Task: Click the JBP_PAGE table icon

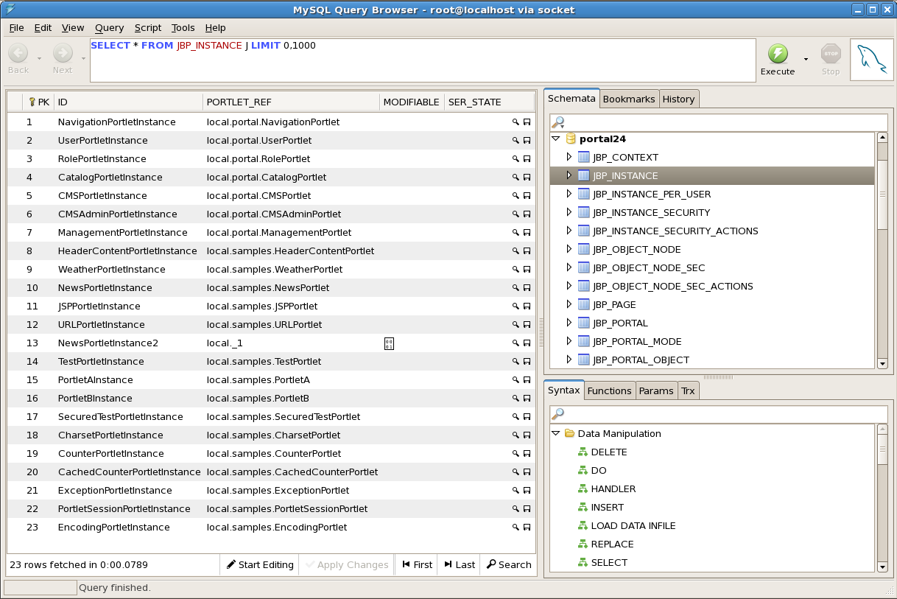Action: point(584,304)
